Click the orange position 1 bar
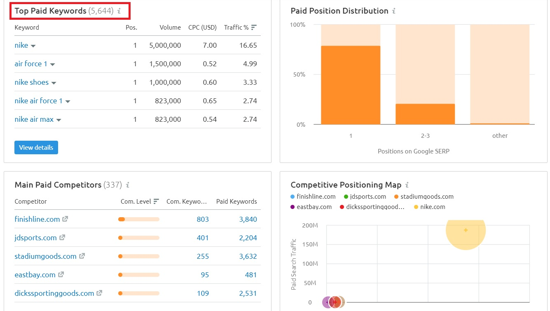Screen dimensions: 550x311 click(351, 85)
